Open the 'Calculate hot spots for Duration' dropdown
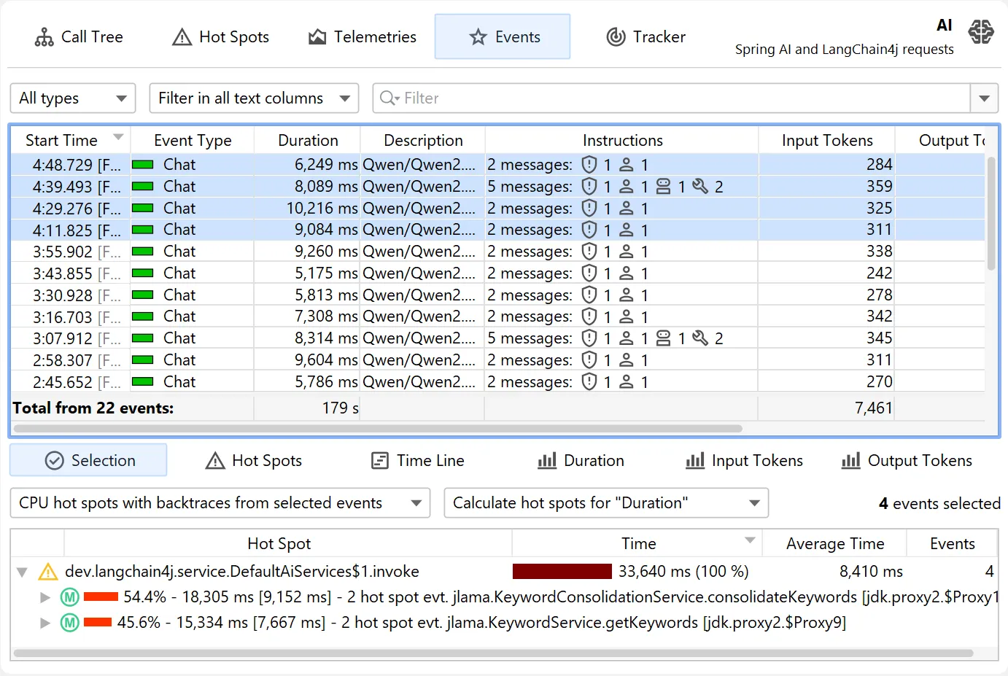 606,503
